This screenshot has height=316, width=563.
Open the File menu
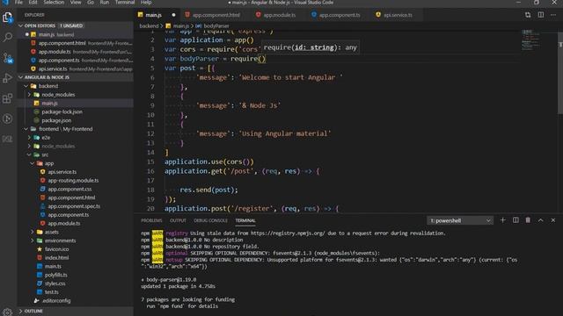click(18, 2)
